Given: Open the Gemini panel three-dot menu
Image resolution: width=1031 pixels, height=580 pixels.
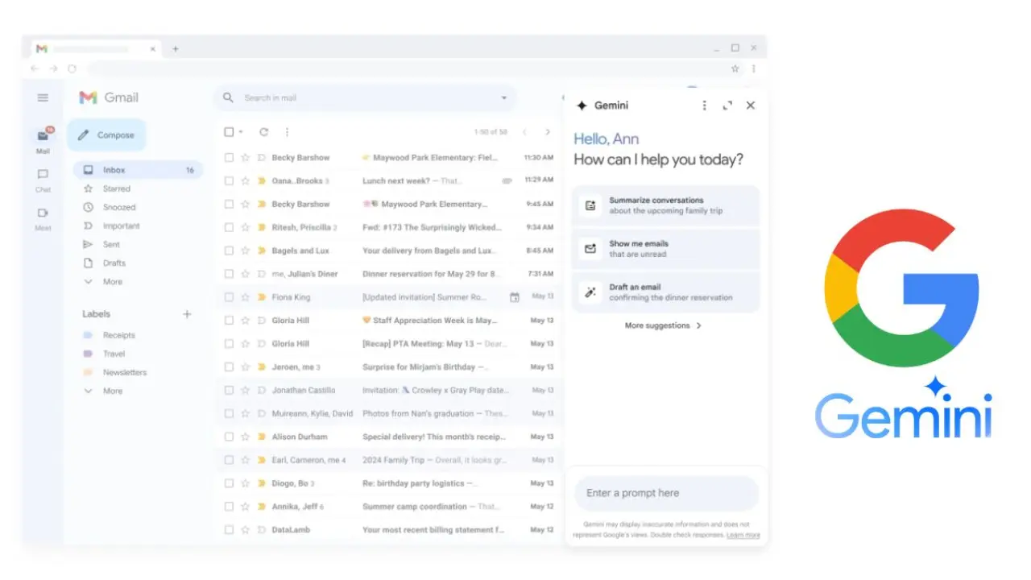Looking at the screenshot, I should [704, 106].
